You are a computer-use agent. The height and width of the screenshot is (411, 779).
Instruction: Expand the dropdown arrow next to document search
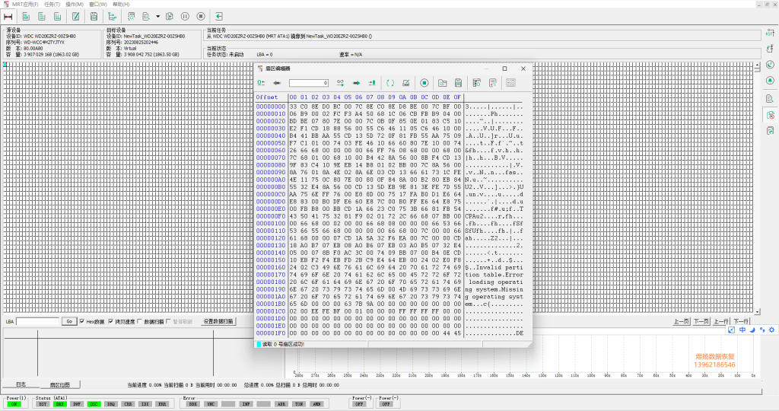(158, 17)
